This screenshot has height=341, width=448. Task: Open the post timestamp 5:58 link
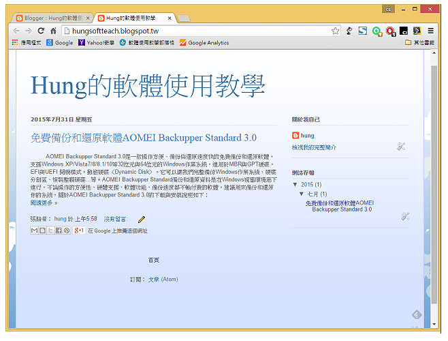tap(86, 219)
